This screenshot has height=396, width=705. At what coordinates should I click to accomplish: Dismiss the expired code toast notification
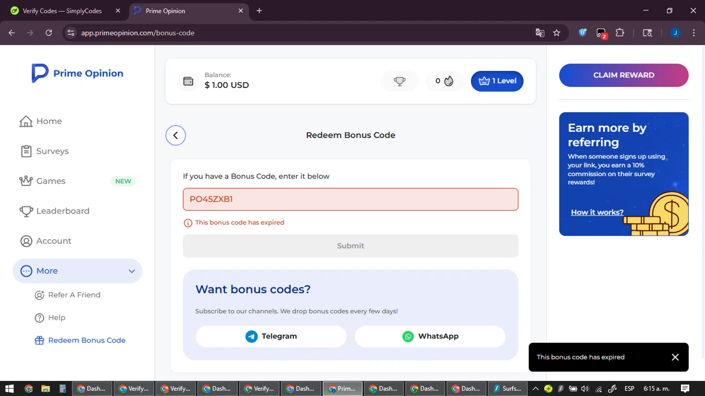[675, 357]
